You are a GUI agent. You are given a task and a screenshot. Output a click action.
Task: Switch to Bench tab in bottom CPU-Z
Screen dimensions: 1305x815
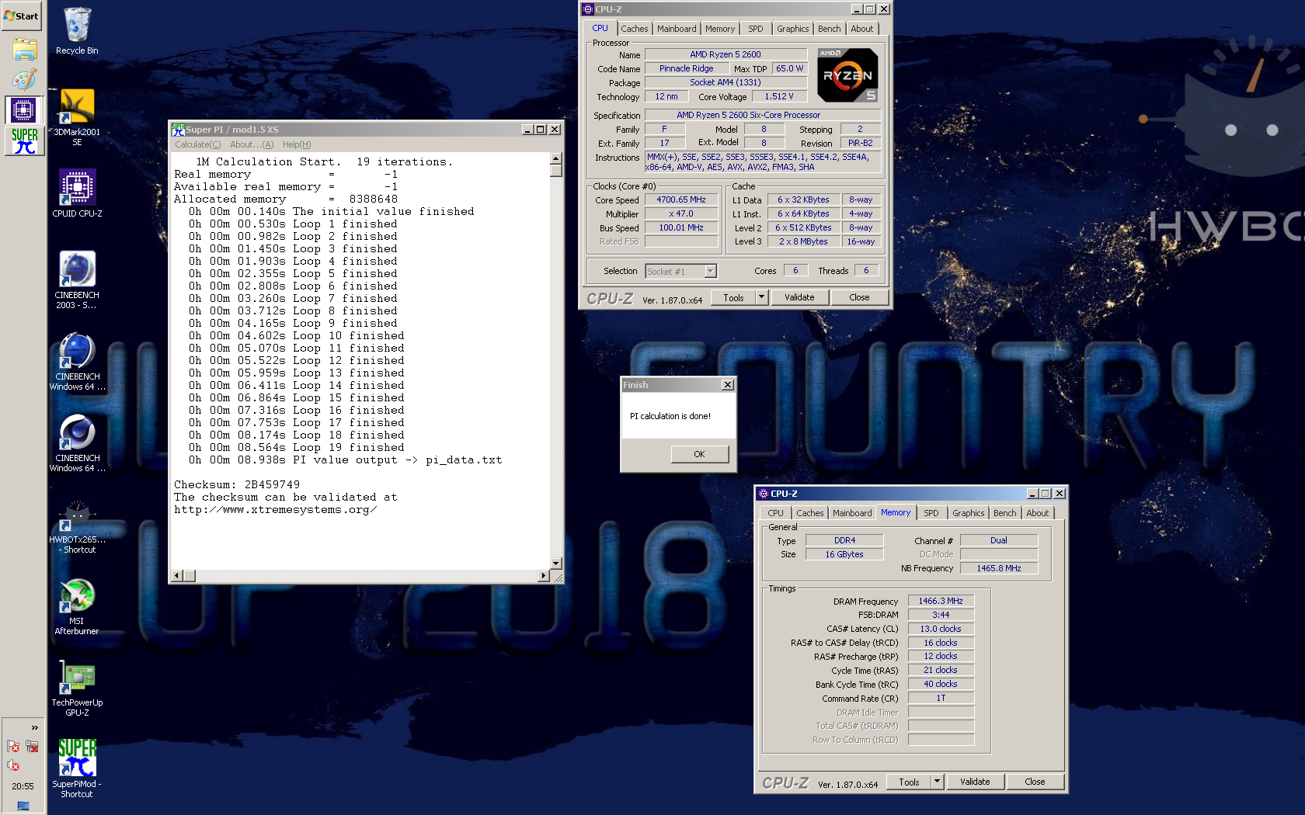pyautogui.click(x=1004, y=513)
